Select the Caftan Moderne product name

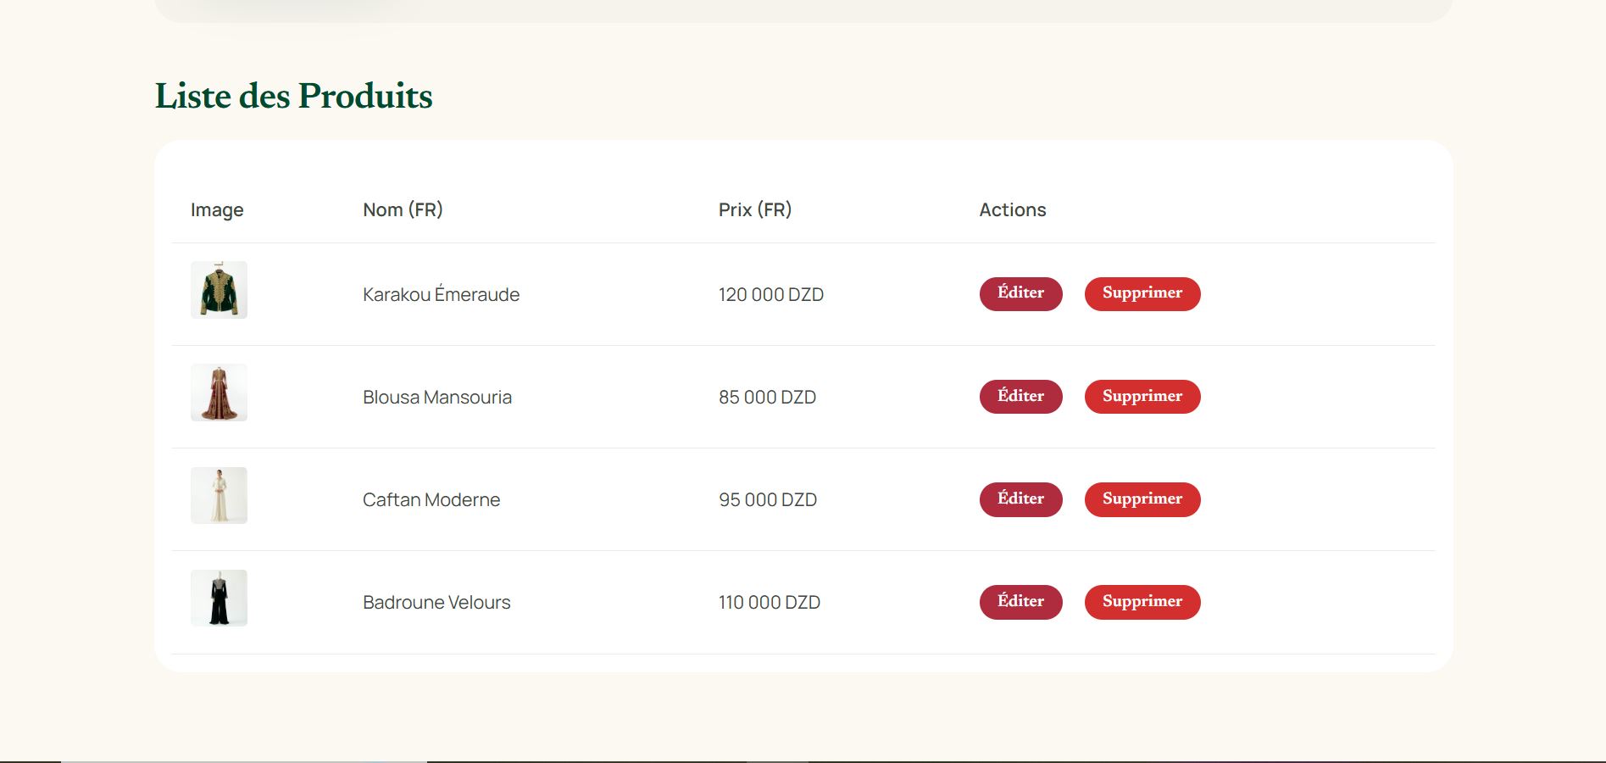tap(431, 499)
